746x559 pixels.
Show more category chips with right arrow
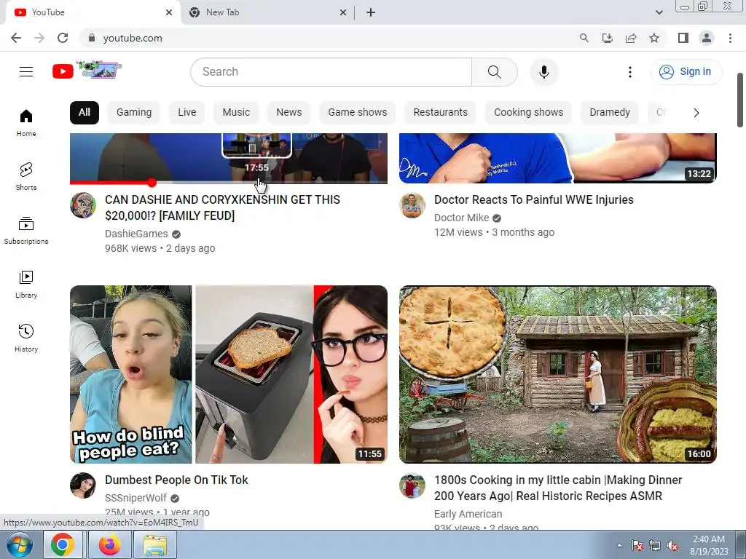coord(696,113)
